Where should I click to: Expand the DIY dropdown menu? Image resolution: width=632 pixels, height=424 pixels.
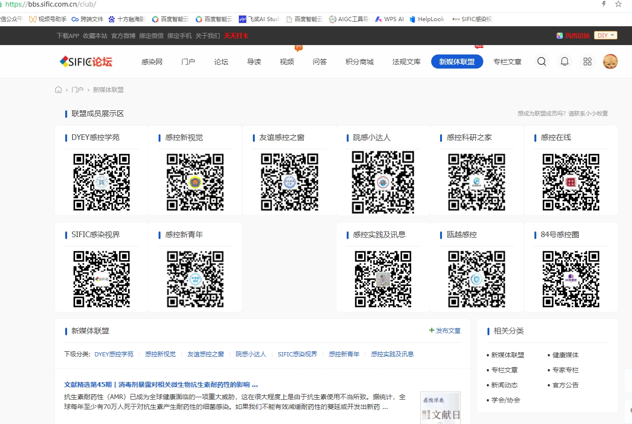point(605,35)
